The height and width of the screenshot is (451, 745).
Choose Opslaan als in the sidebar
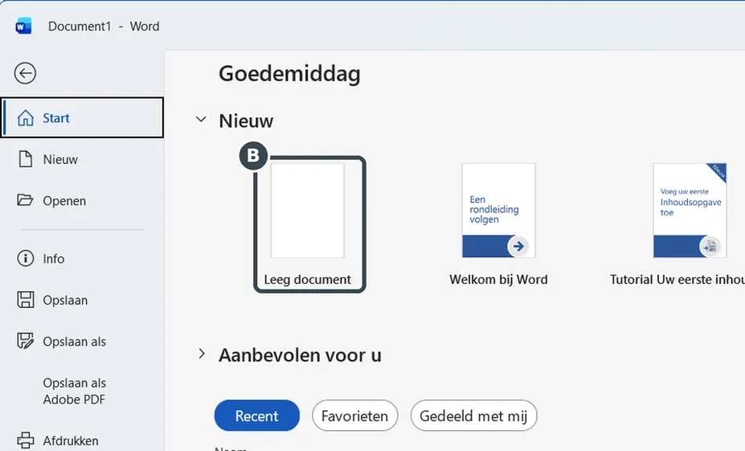pyautogui.click(x=82, y=341)
